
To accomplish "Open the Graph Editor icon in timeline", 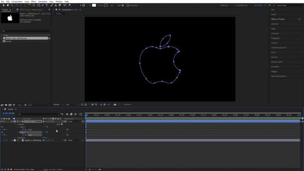I will coord(81,114).
